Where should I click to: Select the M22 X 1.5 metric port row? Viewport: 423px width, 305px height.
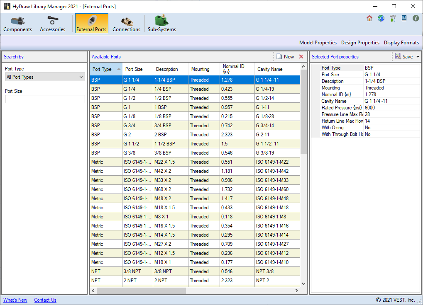[x=195, y=162]
